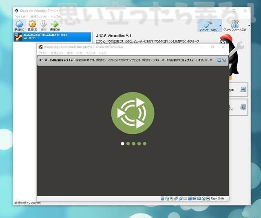
Task: Dismiss the keyboard capture notification message
Action: click(x=219, y=60)
